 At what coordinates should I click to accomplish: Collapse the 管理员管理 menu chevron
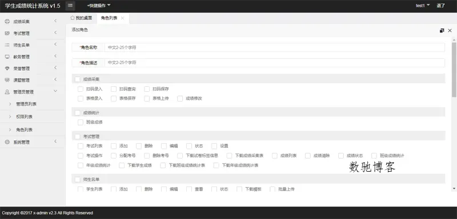[x=55, y=91]
